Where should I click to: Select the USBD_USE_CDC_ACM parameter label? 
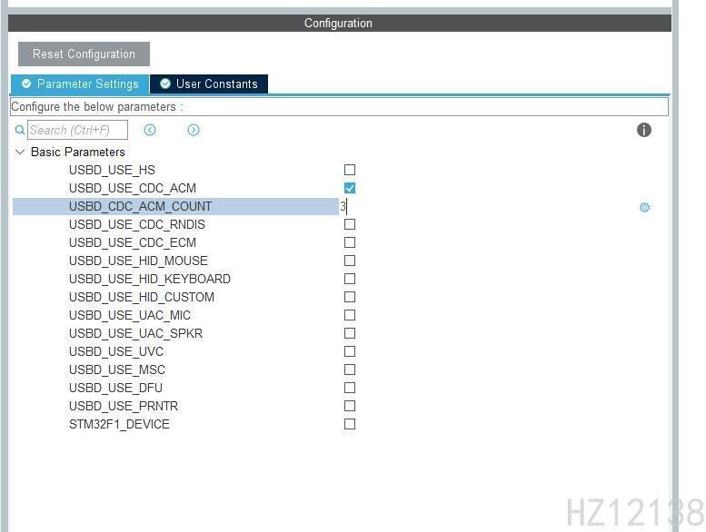[133, 188]
